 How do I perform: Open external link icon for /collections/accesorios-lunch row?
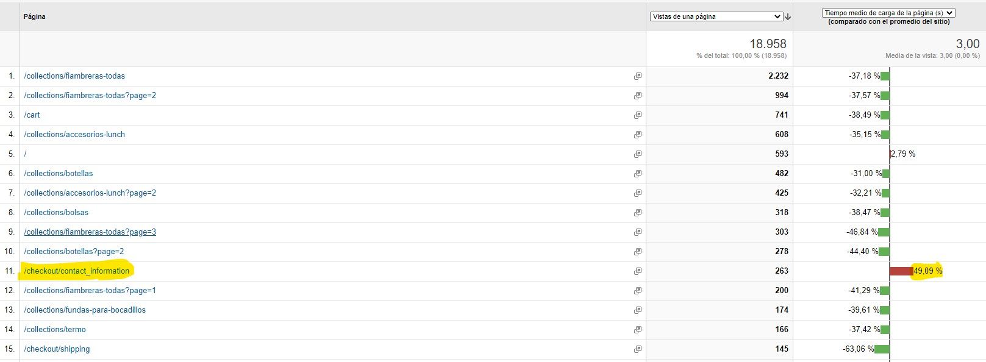click(x=638, y=135)
